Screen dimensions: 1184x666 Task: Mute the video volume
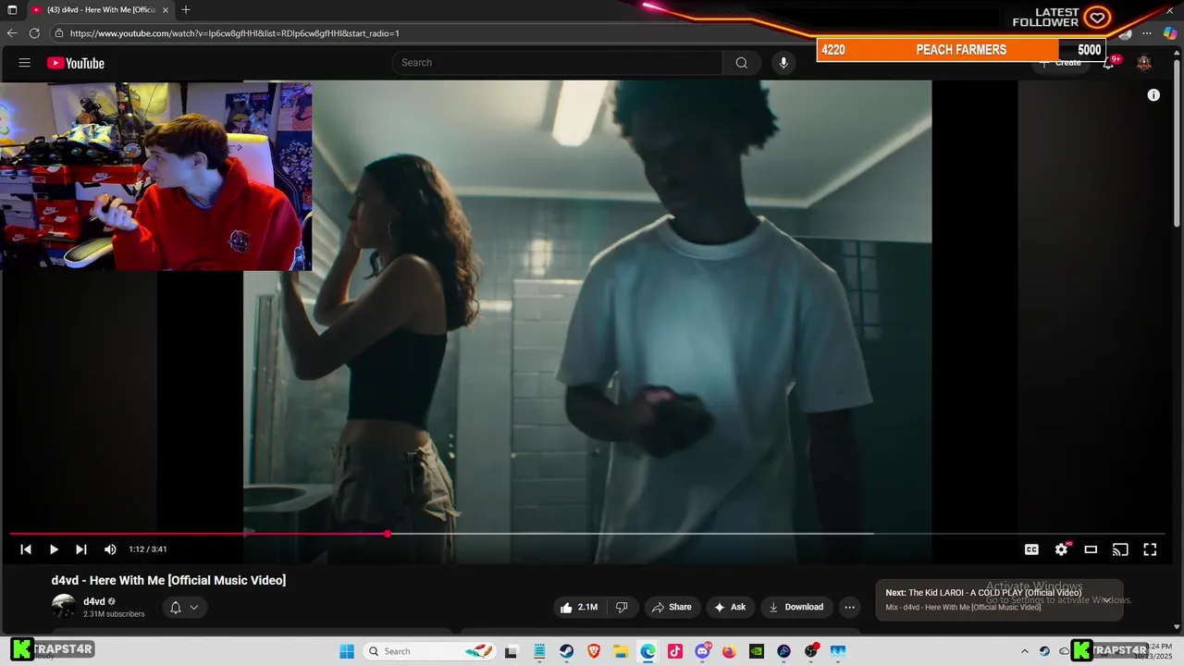coord(110,549)
